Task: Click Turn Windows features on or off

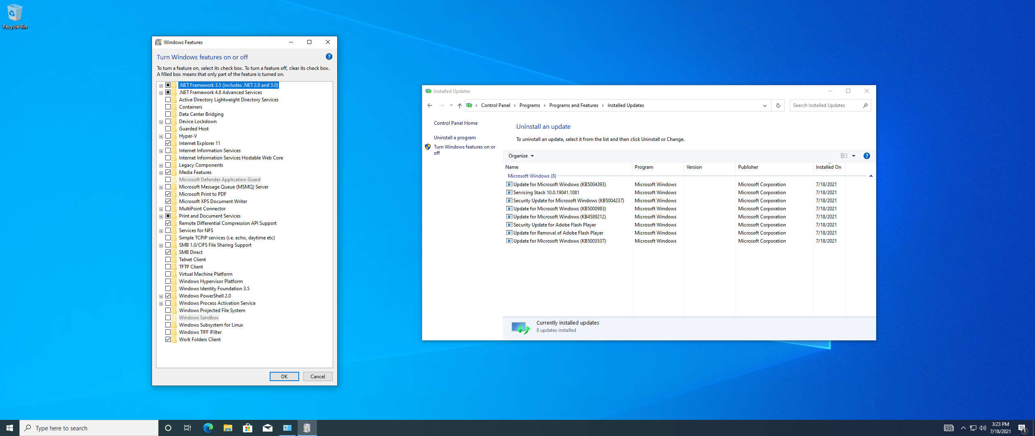Action: 465,150
